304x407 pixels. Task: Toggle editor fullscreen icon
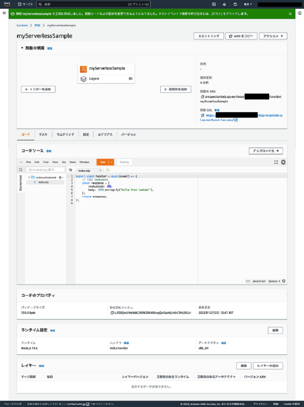click(x=276, y=162)
